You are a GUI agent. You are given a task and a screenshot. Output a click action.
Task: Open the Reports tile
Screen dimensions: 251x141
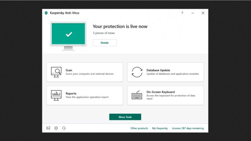85,95
